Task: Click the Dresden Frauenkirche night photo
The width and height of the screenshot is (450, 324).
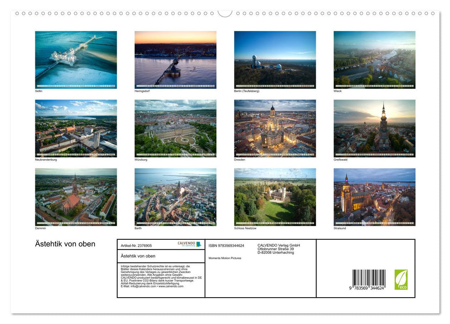Action: pyautogui.click(x=275, y=128)
